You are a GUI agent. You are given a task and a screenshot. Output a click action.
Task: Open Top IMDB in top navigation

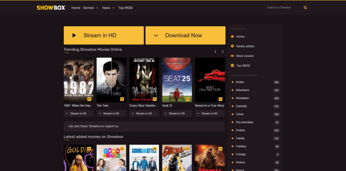coord(125,8)
